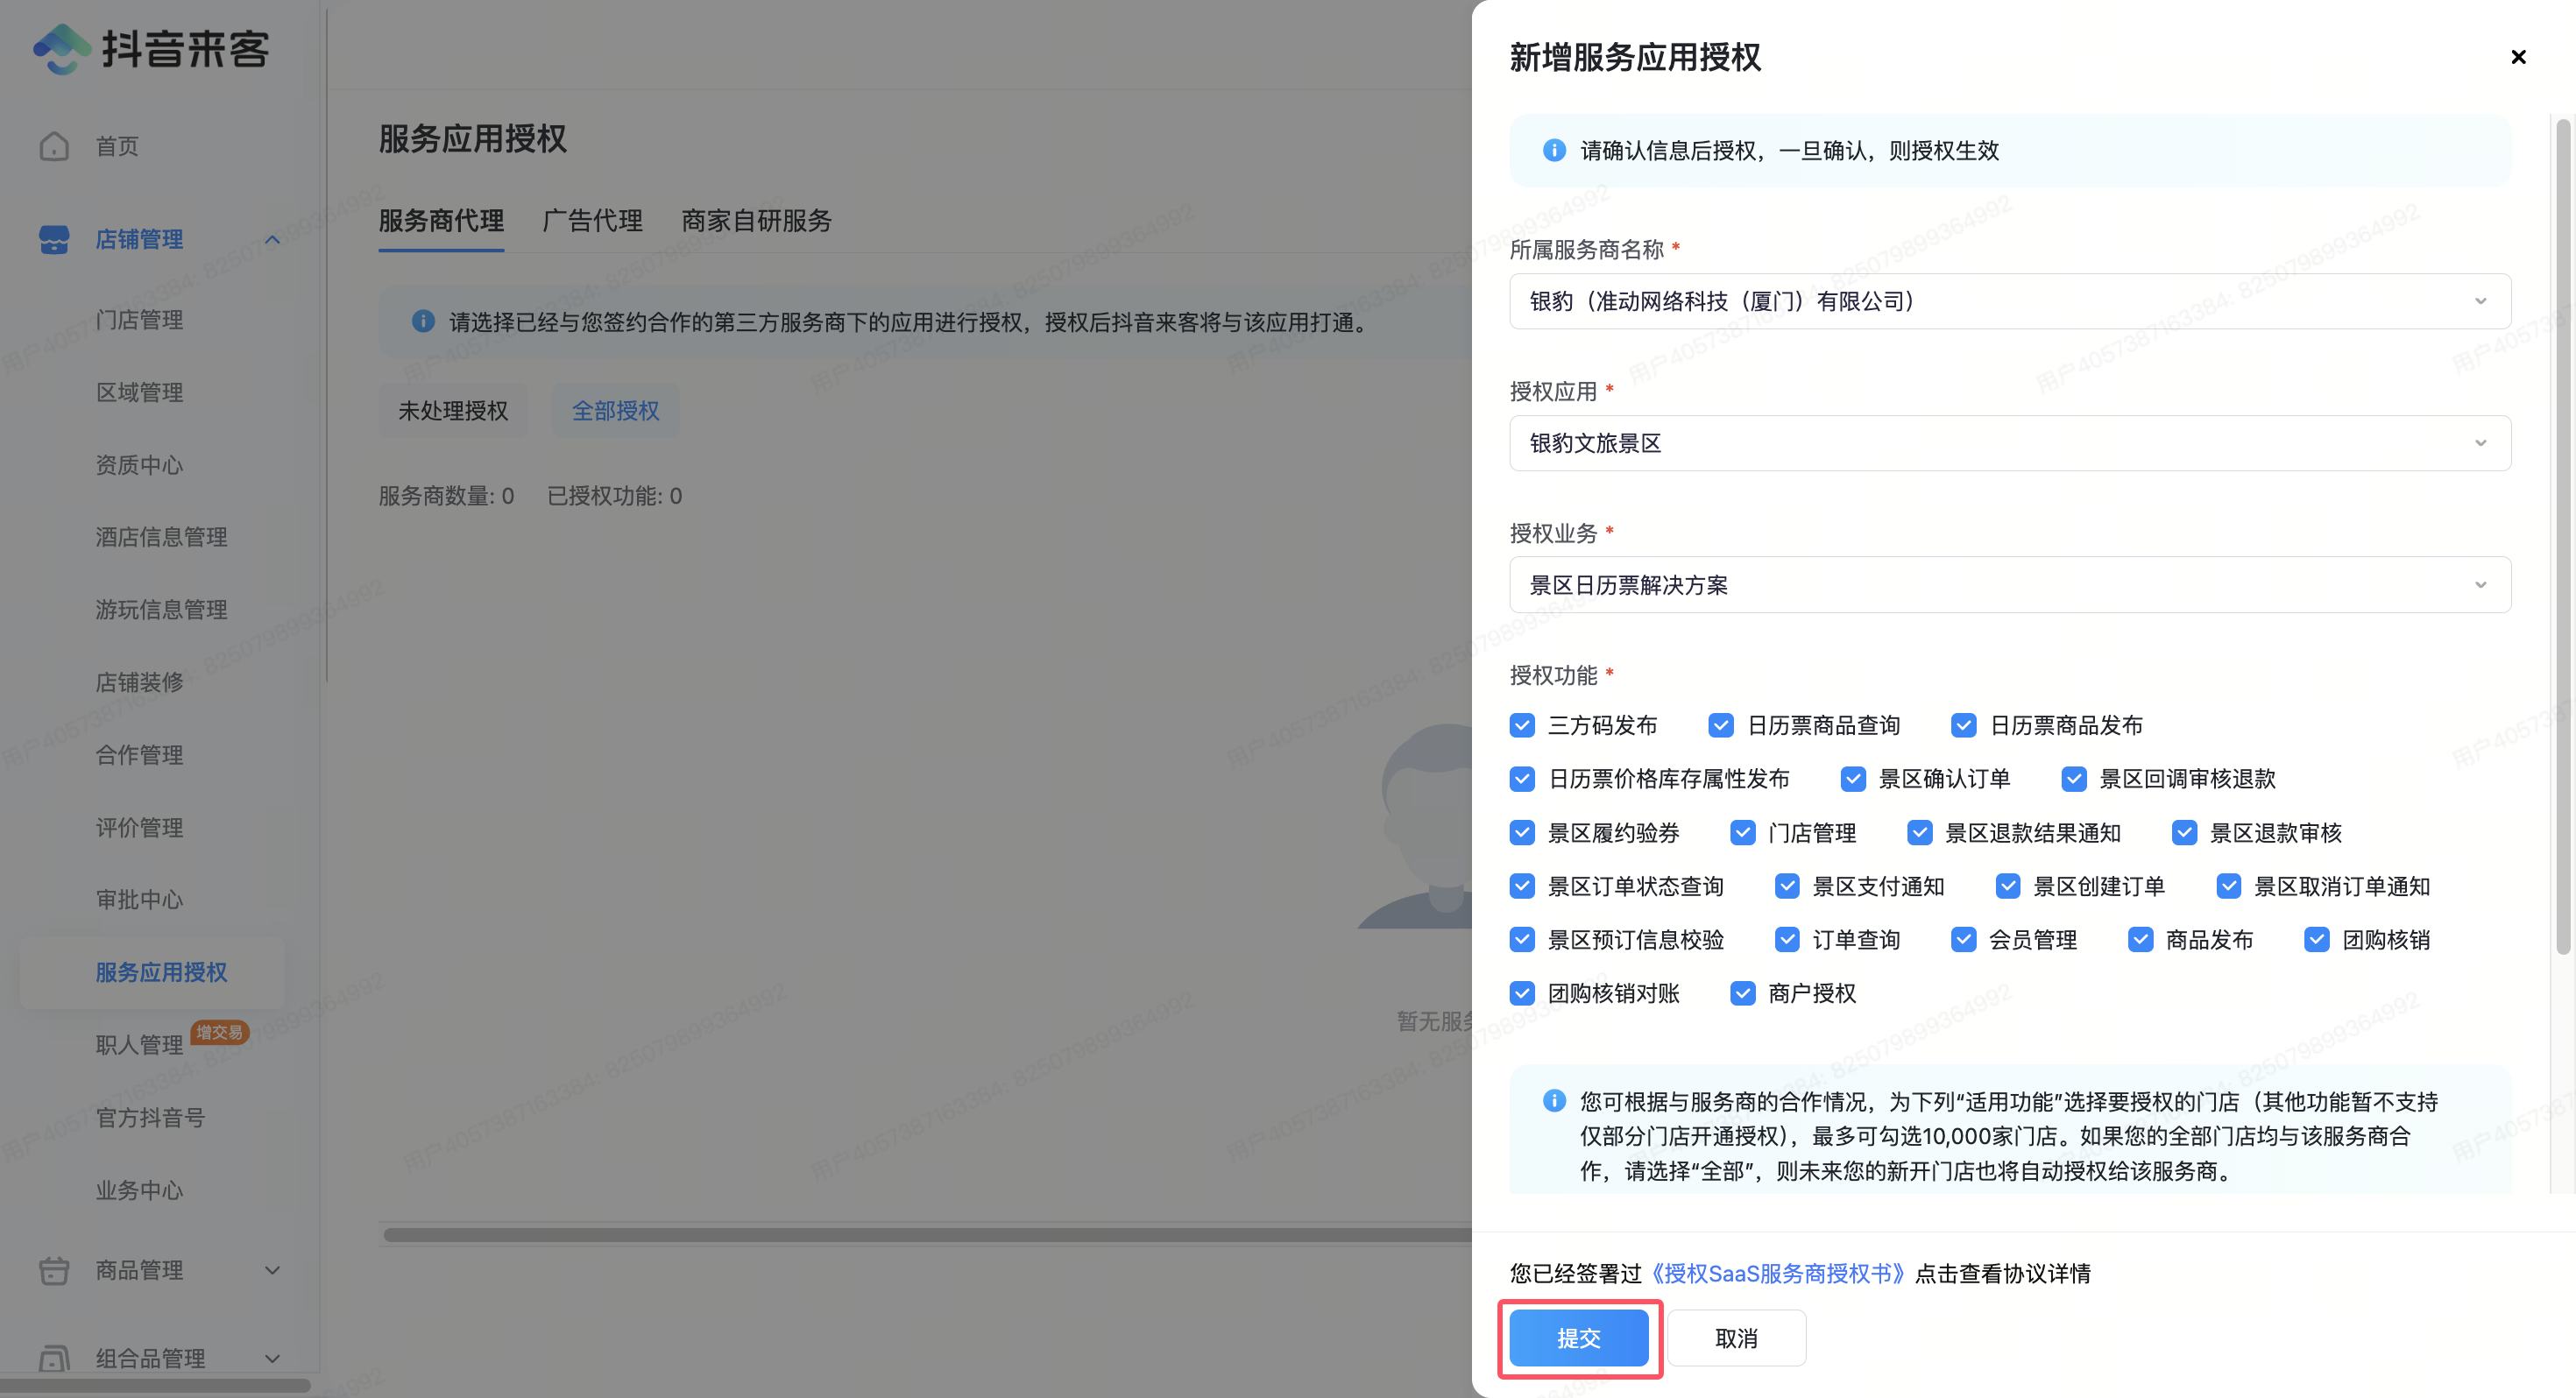Uncheck 团购核销对账 in authorized functions
The width and height of the screenshot is (2576, 1398).
coord(1522,993)
